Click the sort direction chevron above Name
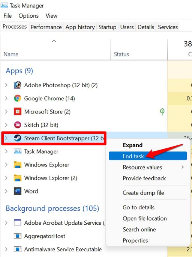The image size is (192, 257). 54,41
